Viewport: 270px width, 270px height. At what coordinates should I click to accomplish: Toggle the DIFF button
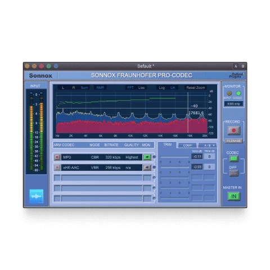coord(233,173)
